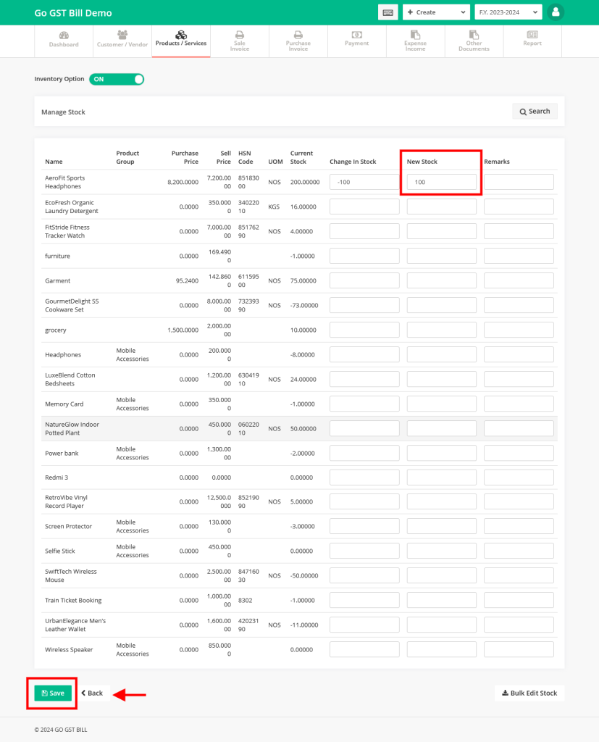
Task: Open the Expense Income section
Action: click(415, 41)
